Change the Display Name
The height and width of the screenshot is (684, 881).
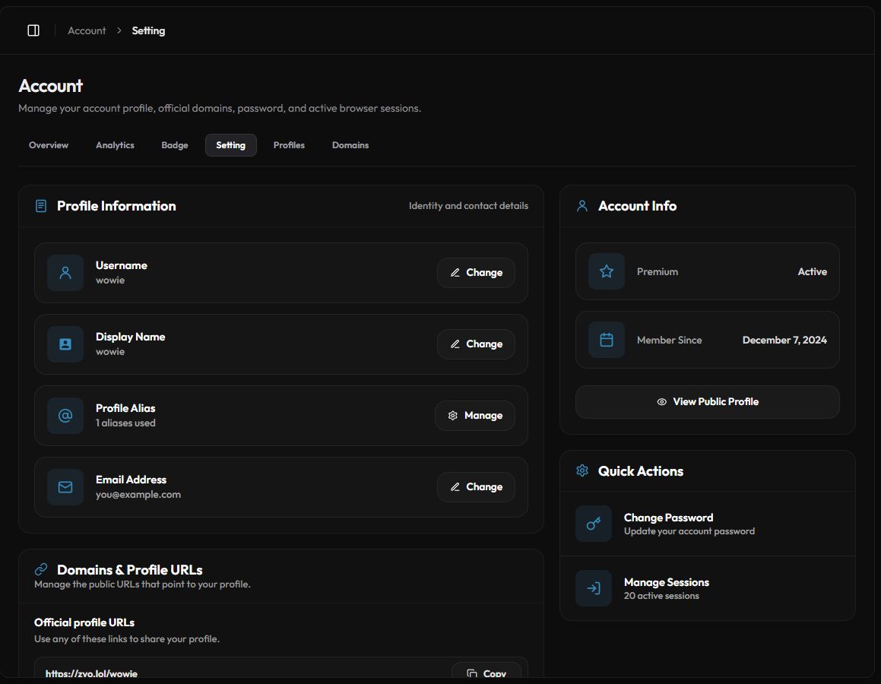pyautogui.click(x=476, y=344)
